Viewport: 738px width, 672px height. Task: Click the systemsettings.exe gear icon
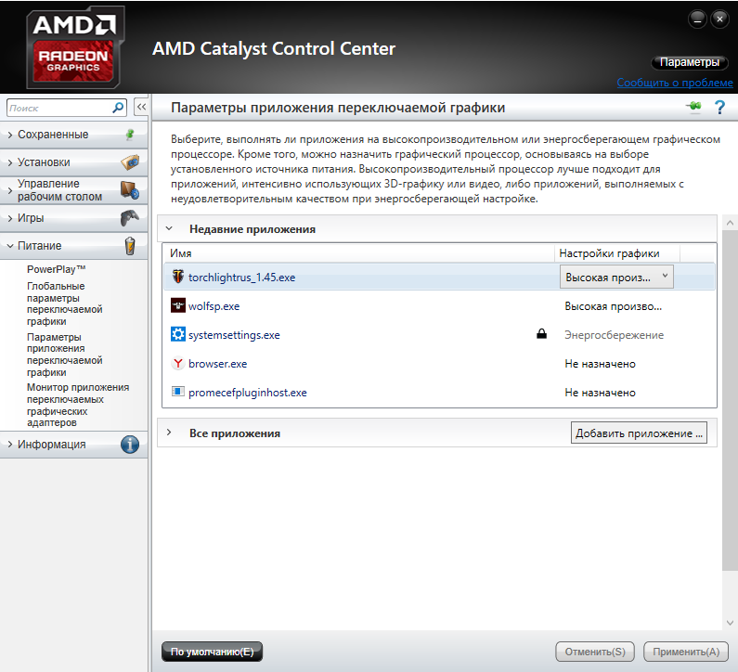(178, 334)
